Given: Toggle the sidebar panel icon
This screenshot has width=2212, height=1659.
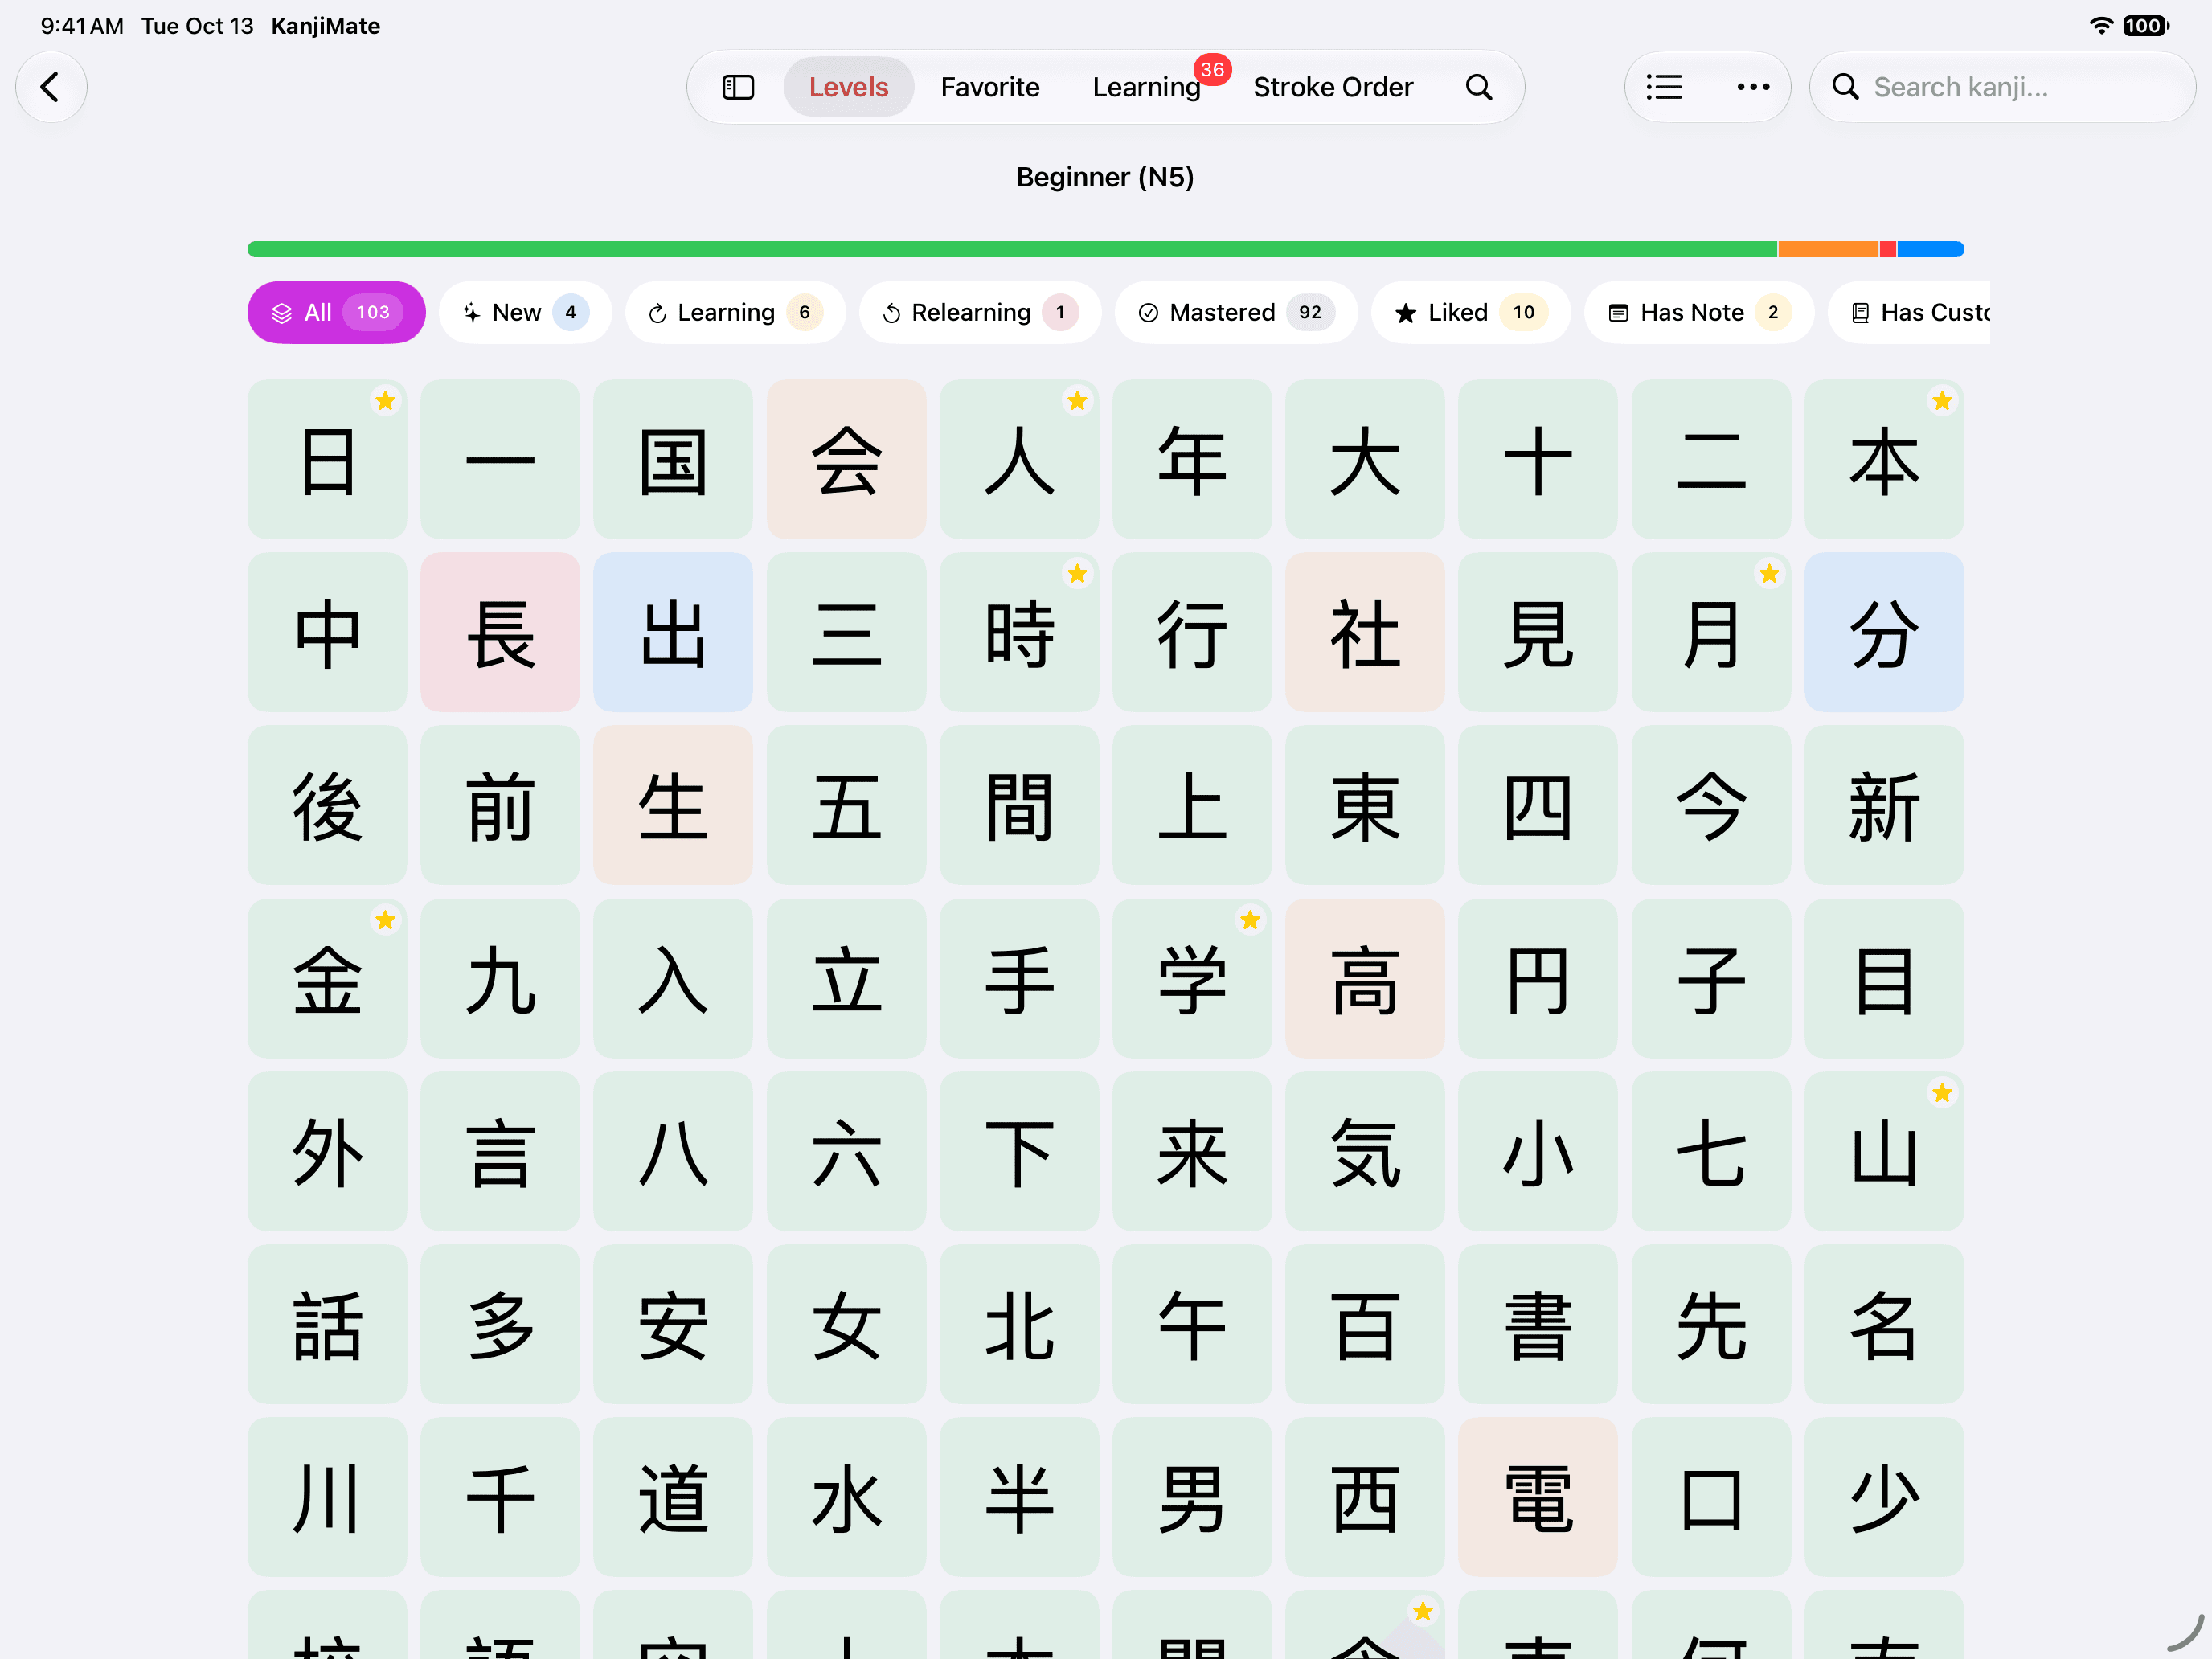Looking at the screenshot, I should (738, 87).
